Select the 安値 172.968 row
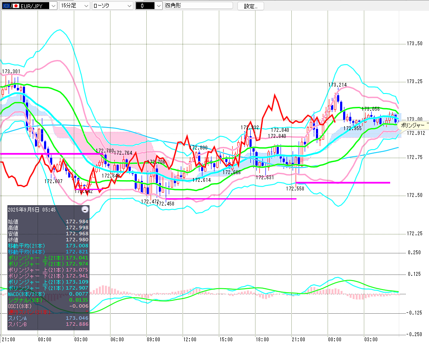Viewport: 429px width, 343px height. [x=48, y=234]
